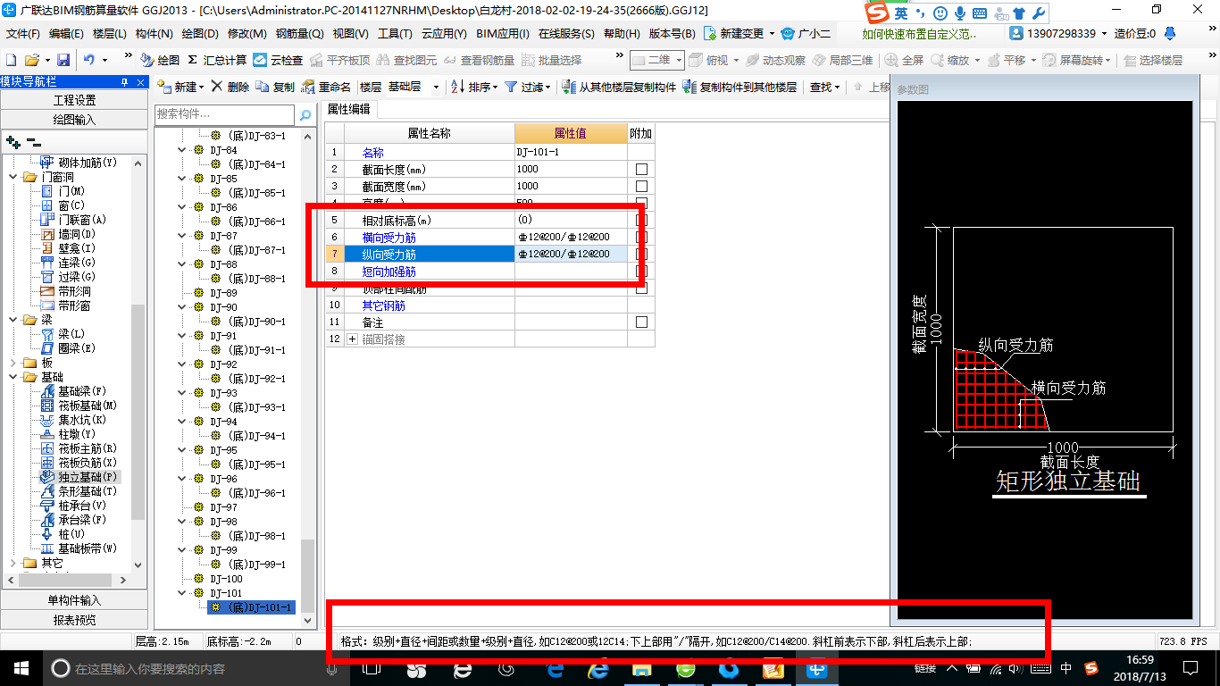Select 独立基础(P) in the navigation tree

[79, 477]
